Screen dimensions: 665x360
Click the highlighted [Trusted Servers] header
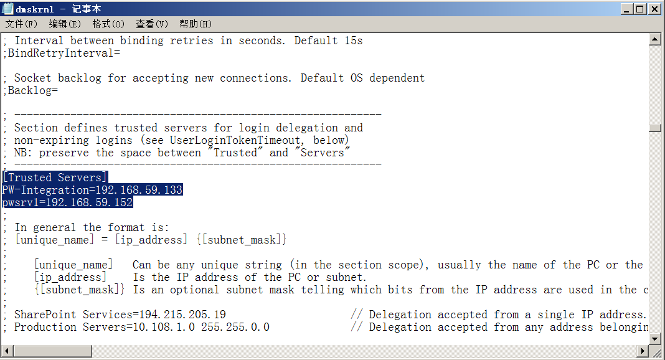[55, 178]
